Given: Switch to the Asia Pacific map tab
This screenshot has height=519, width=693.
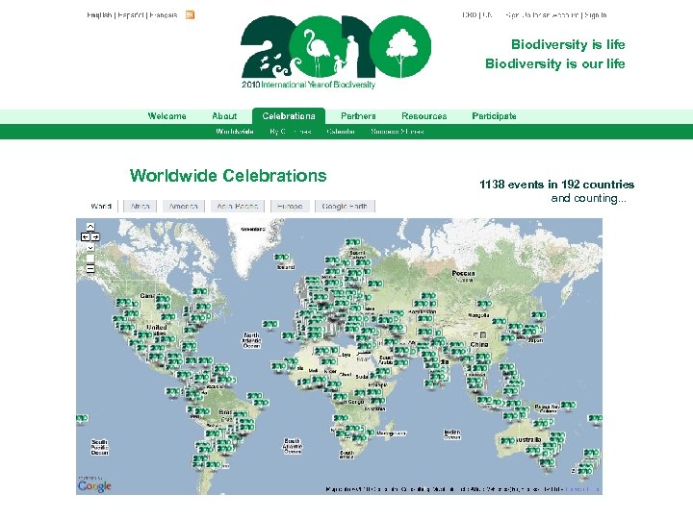Looking at the screenshot, I should (x=238, y=206).
